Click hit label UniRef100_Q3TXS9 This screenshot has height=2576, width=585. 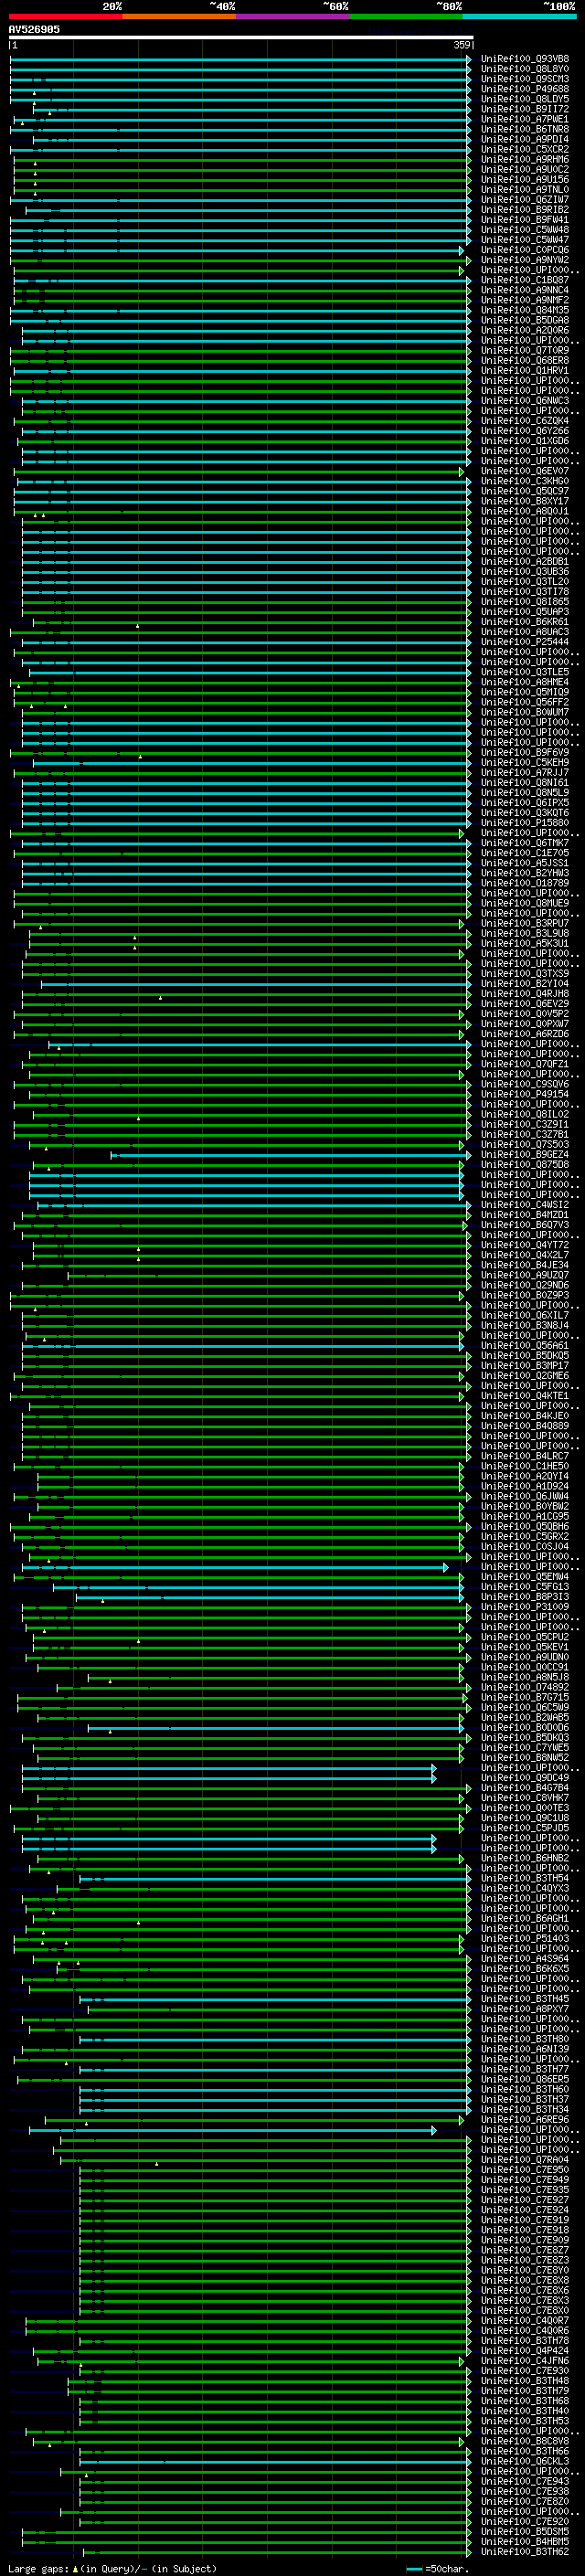[525, 974]
